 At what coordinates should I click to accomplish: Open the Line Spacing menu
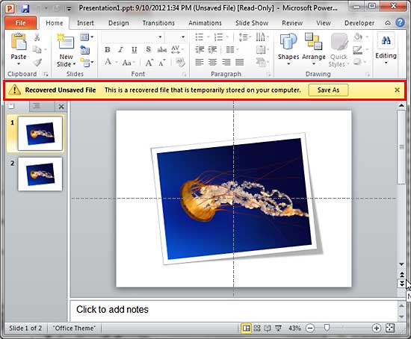244,37
